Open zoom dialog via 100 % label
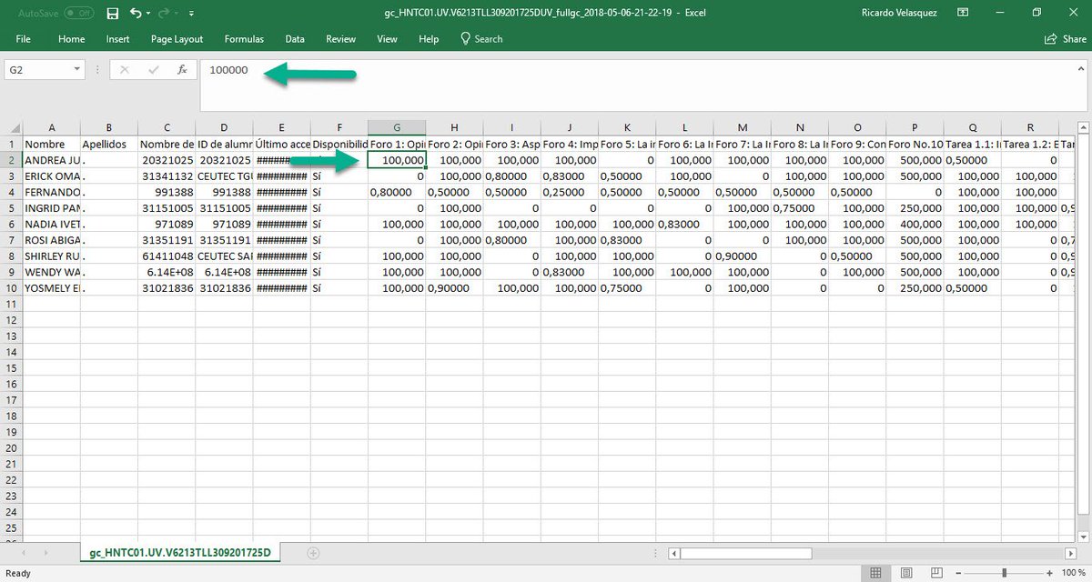 (x=1074, y=573)
